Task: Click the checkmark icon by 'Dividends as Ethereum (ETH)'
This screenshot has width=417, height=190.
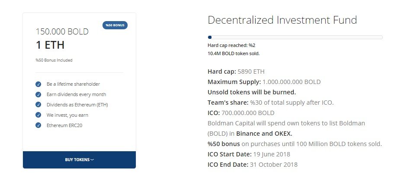Action: [38, 105]
